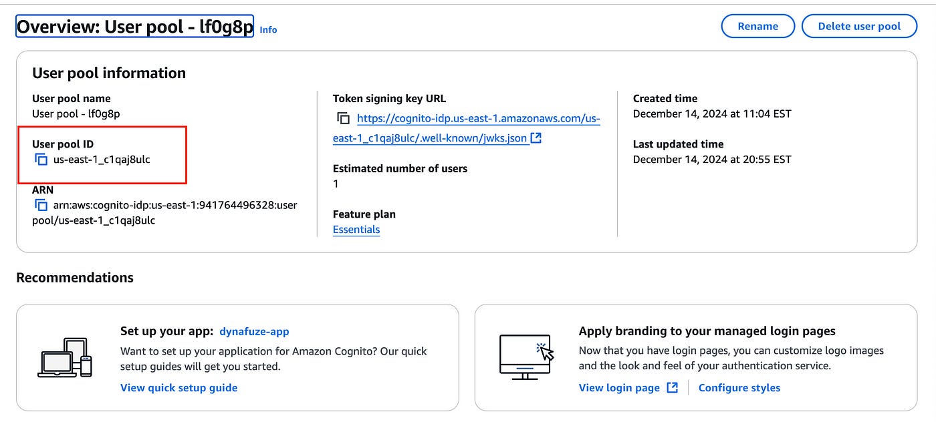Copy the User pool ID value
Image resolution: width=936 pixels, height=422 pixels.
pos(41,160)
